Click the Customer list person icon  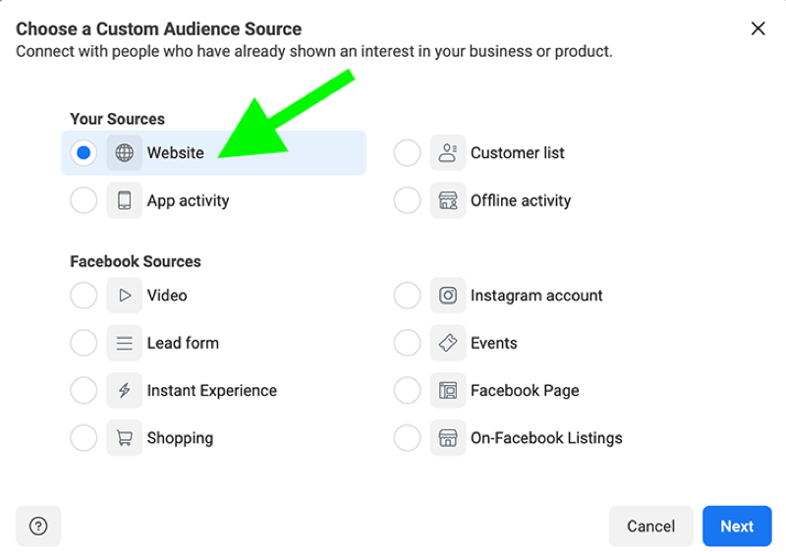(448, 153)
